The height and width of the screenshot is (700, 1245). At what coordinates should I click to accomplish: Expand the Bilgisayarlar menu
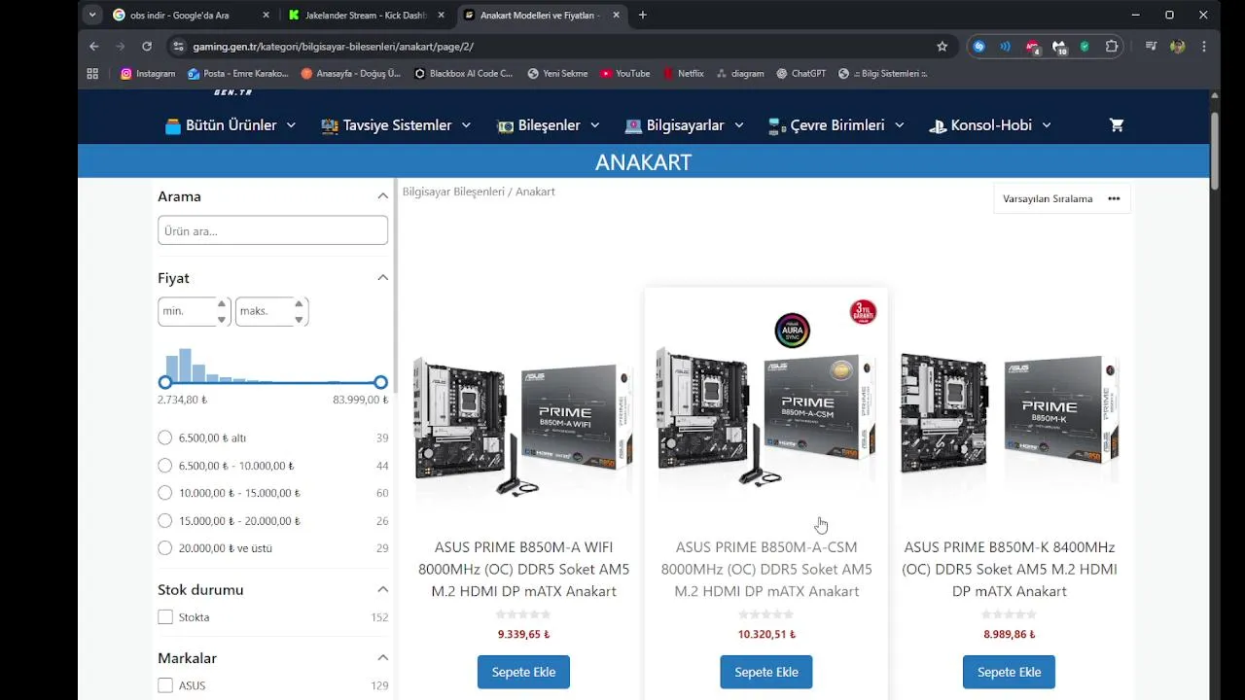tap(685, 125)
